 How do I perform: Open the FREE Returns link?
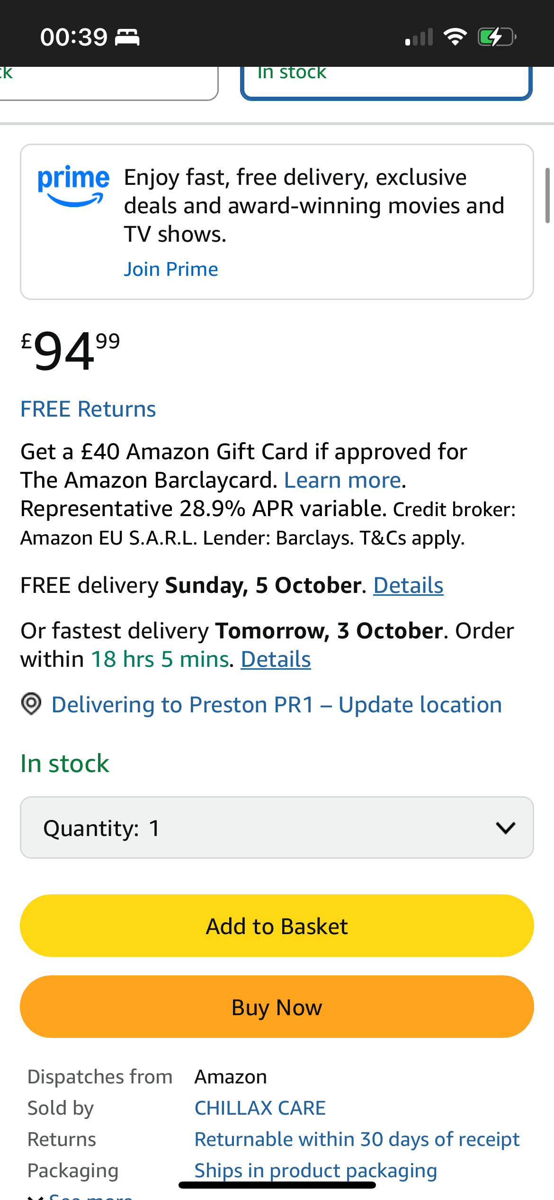(88, 409)
